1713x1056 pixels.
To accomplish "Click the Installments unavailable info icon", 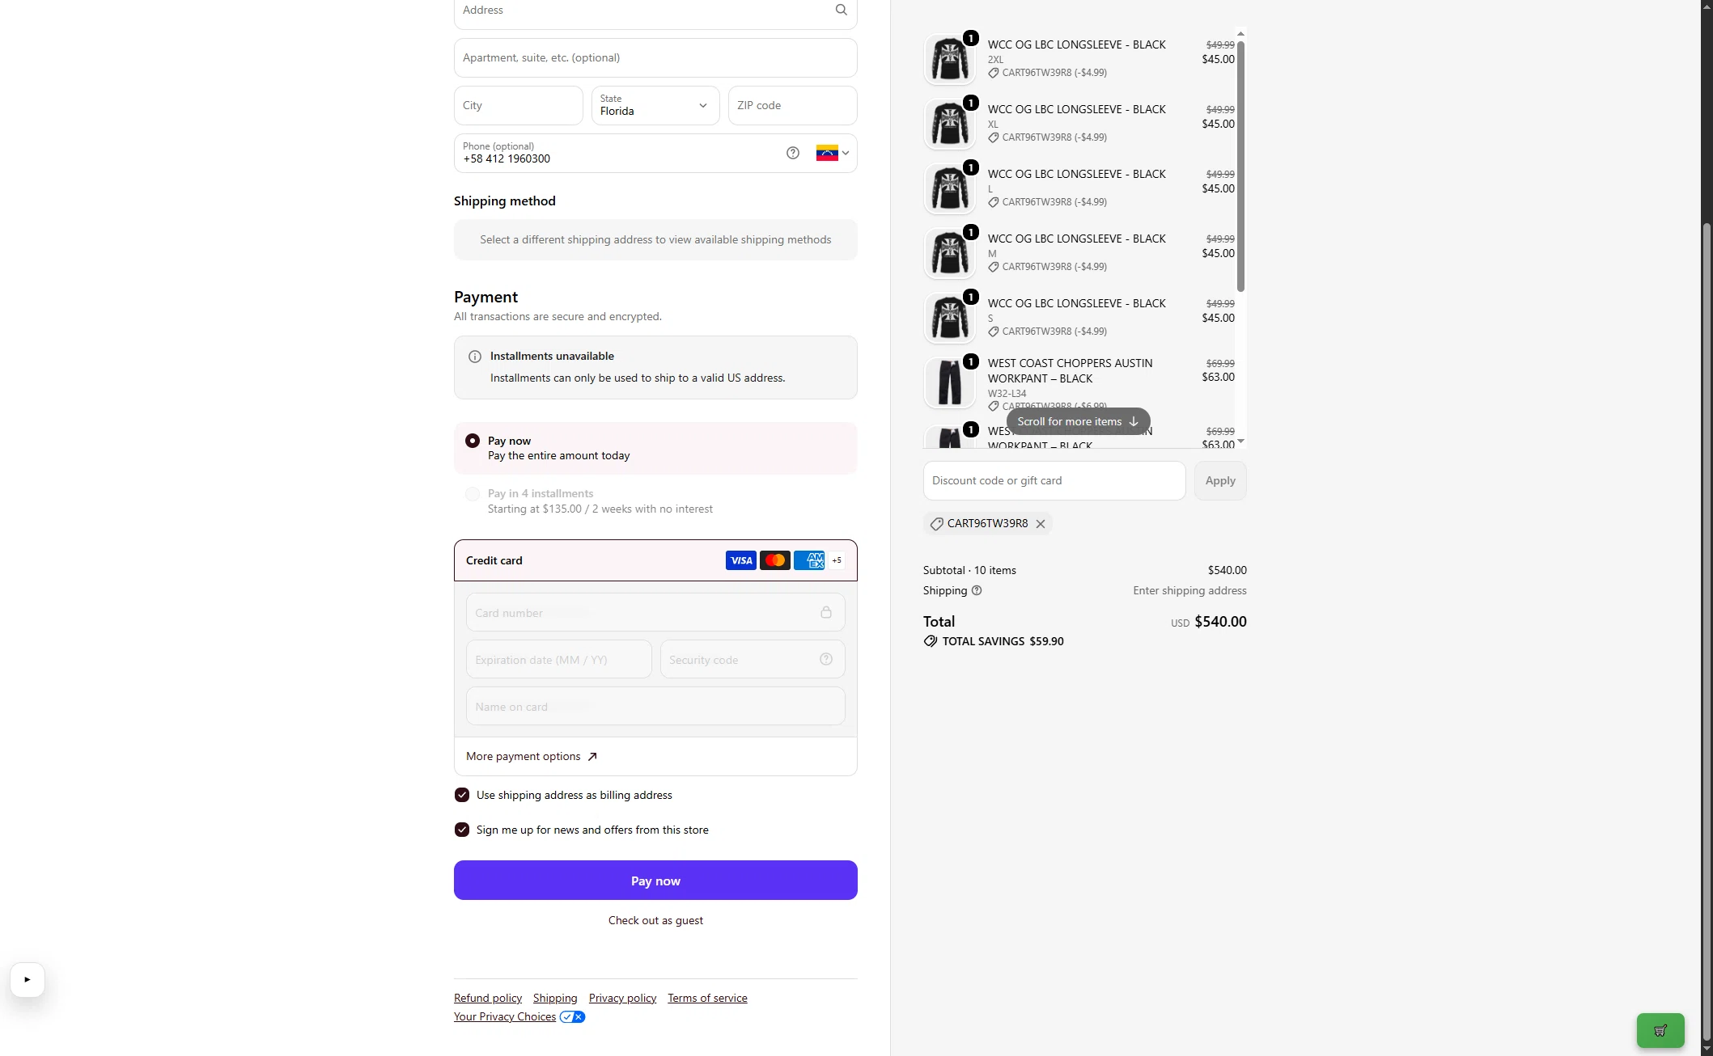I will pyautogui.click(x=475, y=357).
